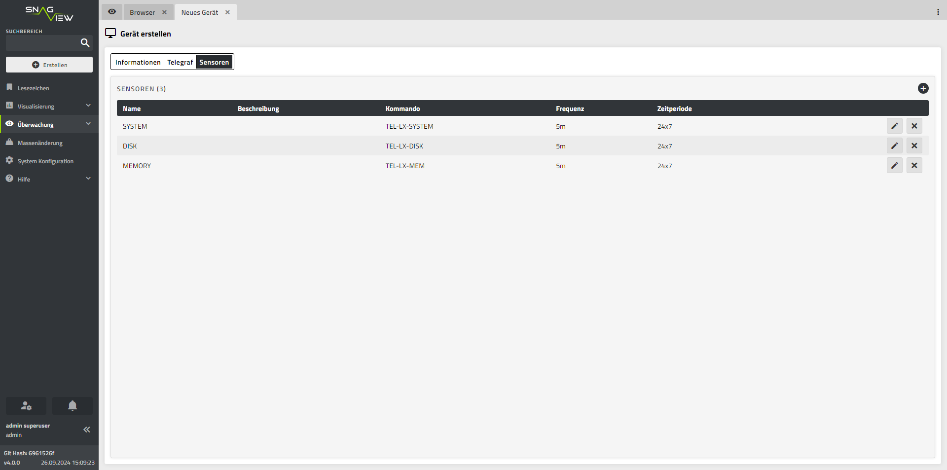Expand the Überwachung chevron

[88, 124]
